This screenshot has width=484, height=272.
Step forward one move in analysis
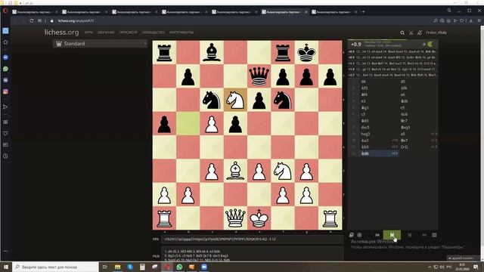[410, 235]
